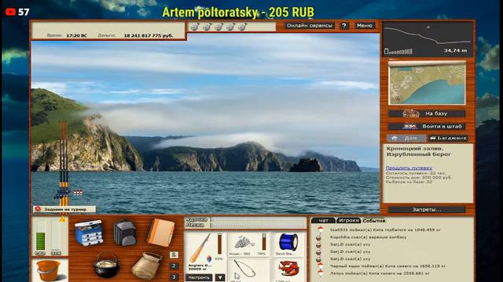Click the location name Кроноцкий залив
The height and width of the screenshot is (282, 503).
click(415, 149)
